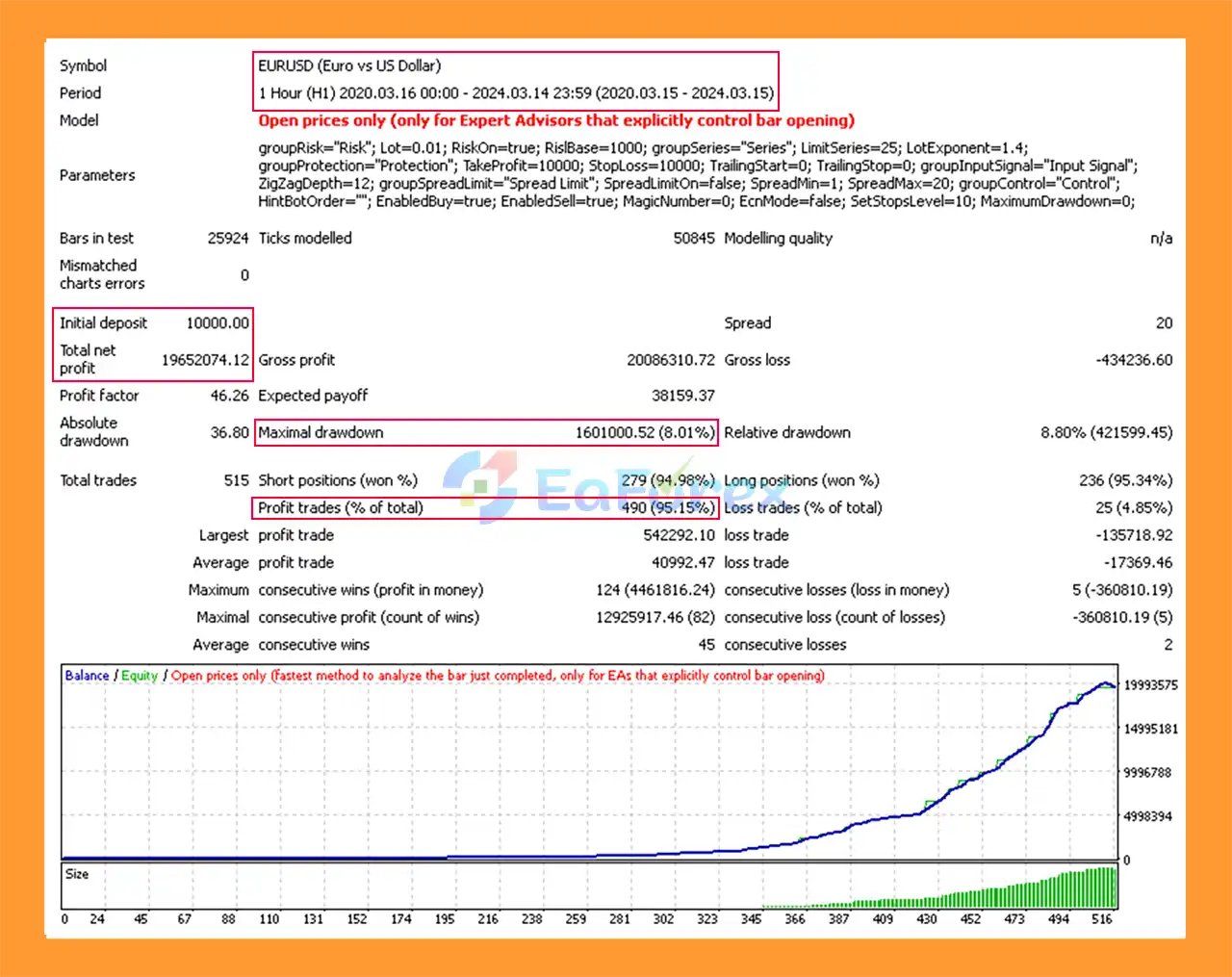1232x977 pixels.
Task: Click the Largest profit trade value 542292.10
Action: pyautogui.click(x=679, y=535)
